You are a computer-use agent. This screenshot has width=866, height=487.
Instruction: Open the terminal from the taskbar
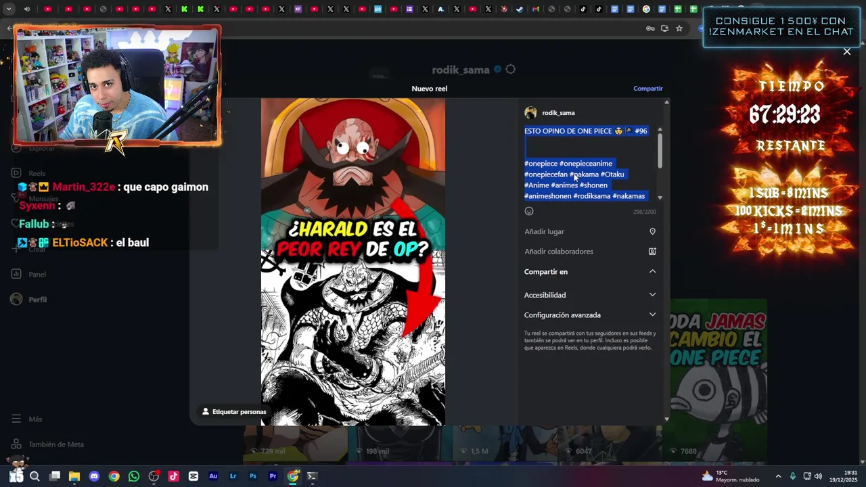pos(312,476)
